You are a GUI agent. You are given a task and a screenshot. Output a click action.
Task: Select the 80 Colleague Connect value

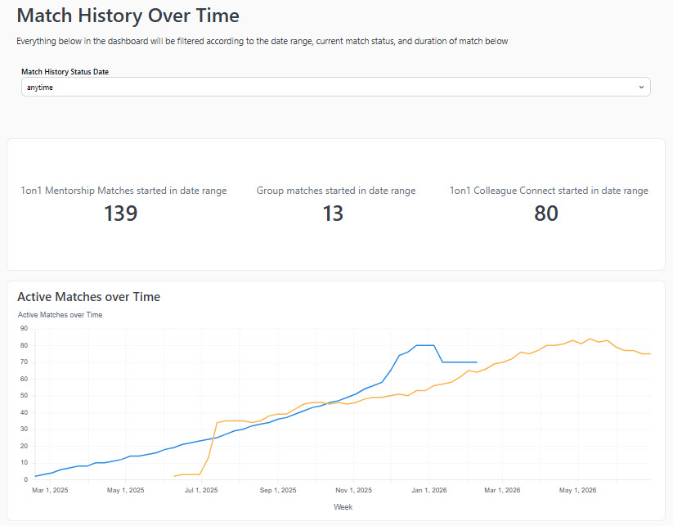546,214
